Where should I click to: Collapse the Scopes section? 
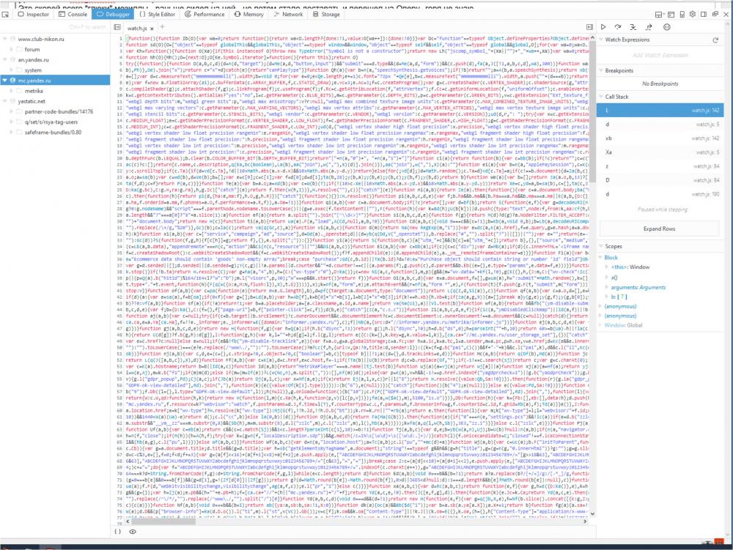601,246
